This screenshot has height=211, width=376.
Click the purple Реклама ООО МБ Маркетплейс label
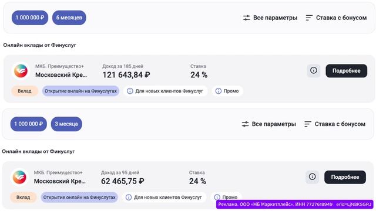pos(295,205)
